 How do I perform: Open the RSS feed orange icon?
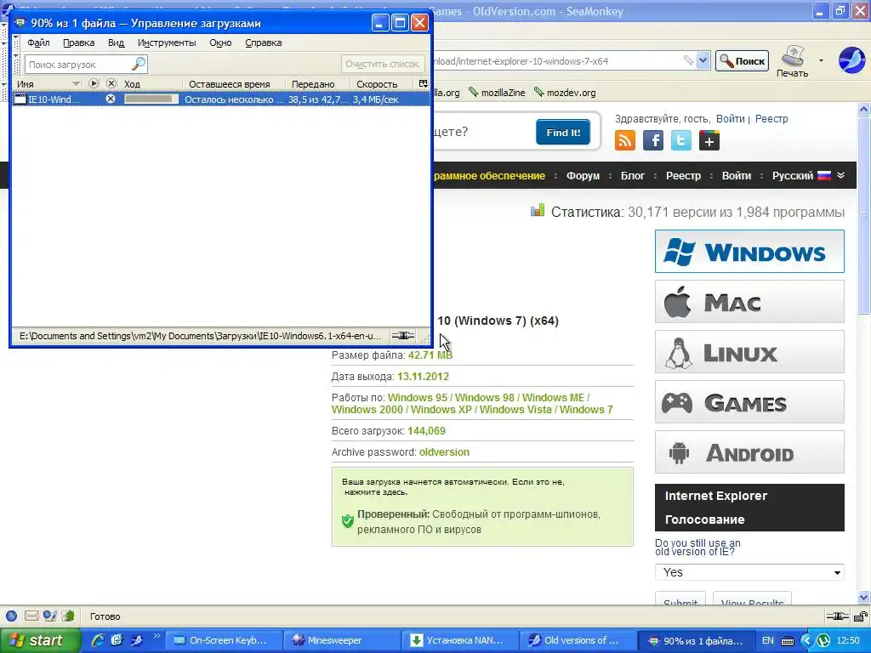pos(625,140)
